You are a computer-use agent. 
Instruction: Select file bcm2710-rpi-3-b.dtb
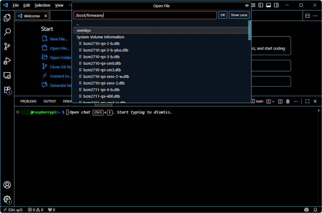click(x=161, y=57)
